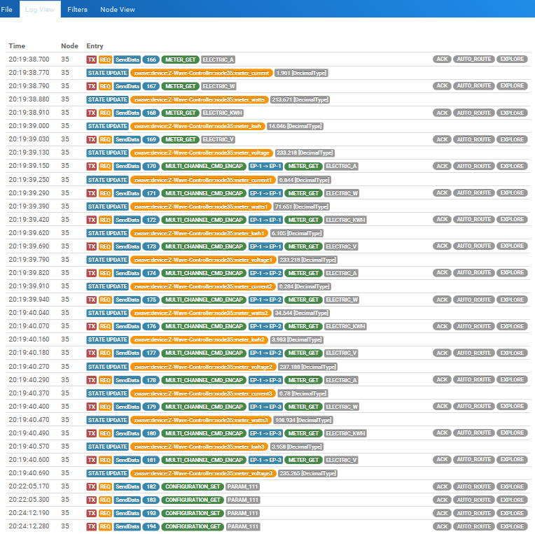Select the Log View tab
The height and width of the screenshot is (534, 535).
point(40,9)
